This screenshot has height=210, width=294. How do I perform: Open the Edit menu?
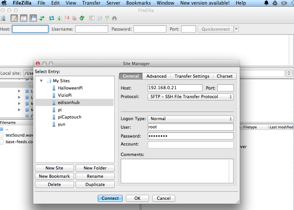[56, 3]
